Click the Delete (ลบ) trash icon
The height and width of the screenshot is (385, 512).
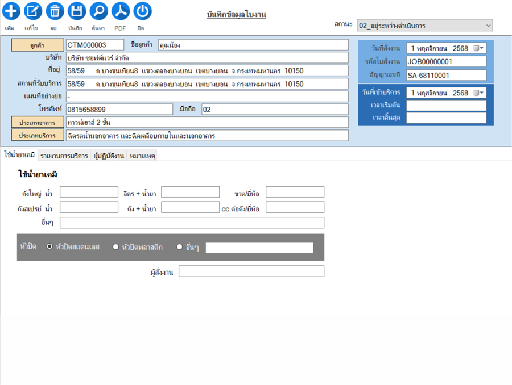[55, 11]
